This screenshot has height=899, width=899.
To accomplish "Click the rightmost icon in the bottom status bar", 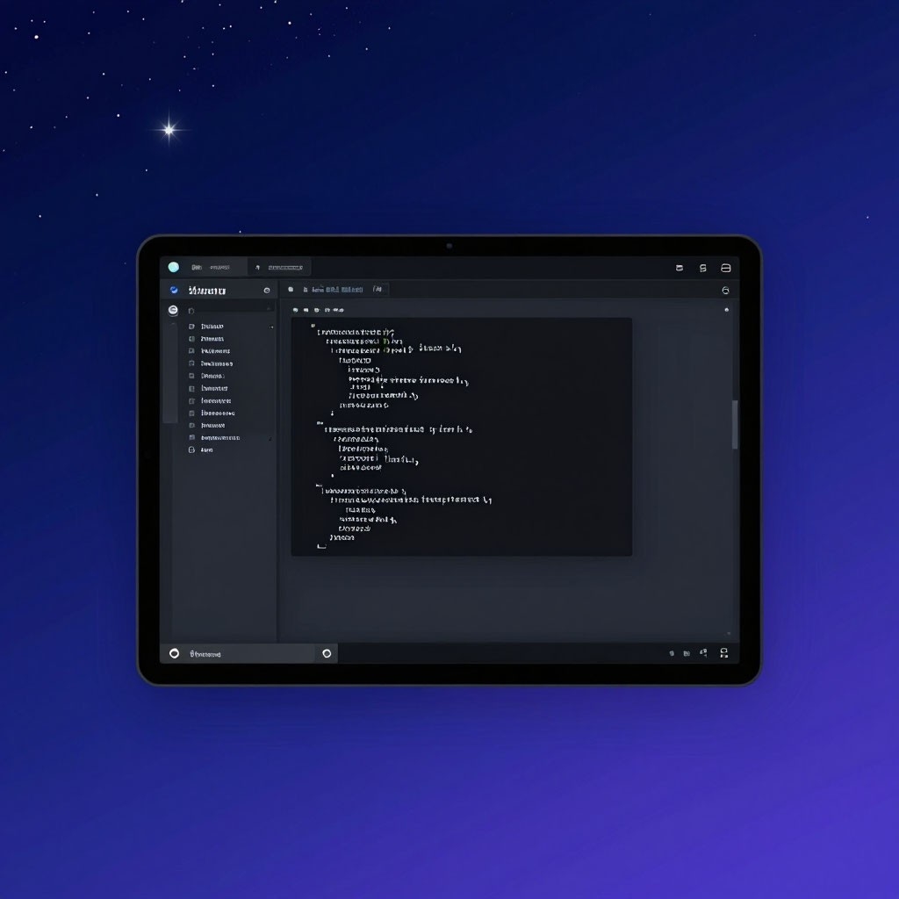I will click(724, 653).
